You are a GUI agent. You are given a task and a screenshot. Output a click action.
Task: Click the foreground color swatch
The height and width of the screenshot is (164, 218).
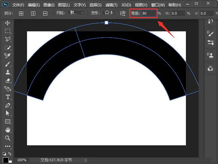[x=5, y=160]
